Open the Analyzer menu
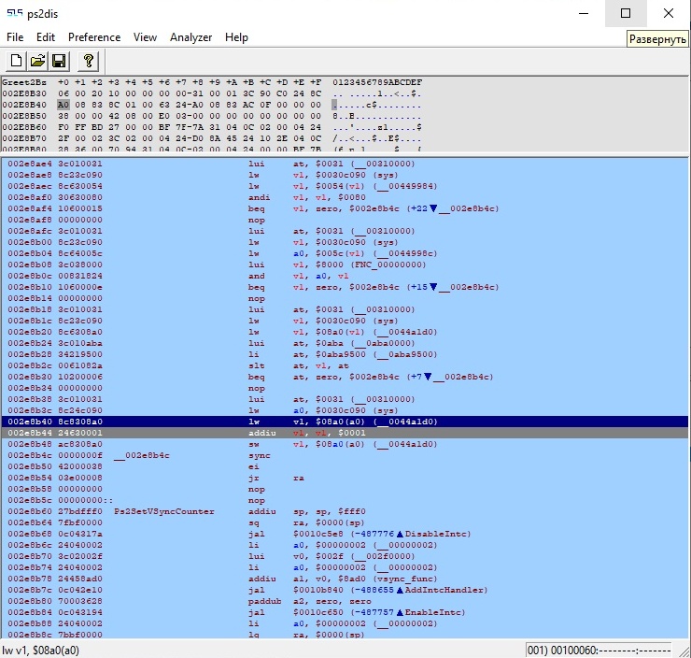Image resolution: width=691 pixels, height=658 pixels. click(x=190, y=37)
